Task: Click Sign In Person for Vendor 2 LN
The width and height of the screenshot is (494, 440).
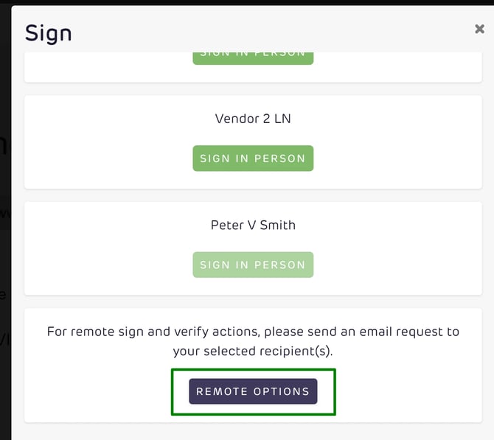Action: [253, 158]
